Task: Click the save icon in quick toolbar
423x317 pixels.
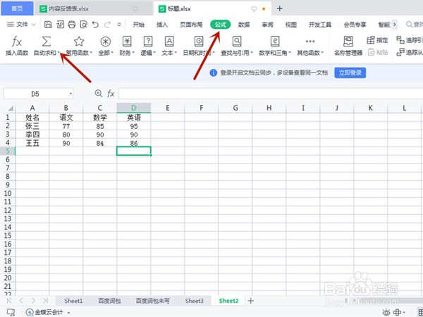Action: click(x=48, y=25)
